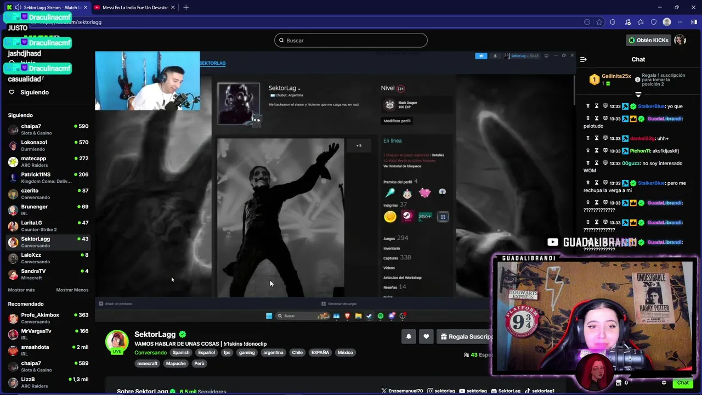Open recommended MrVargasTv channel
Screen dimensions: 702x395
pos(48,334)
